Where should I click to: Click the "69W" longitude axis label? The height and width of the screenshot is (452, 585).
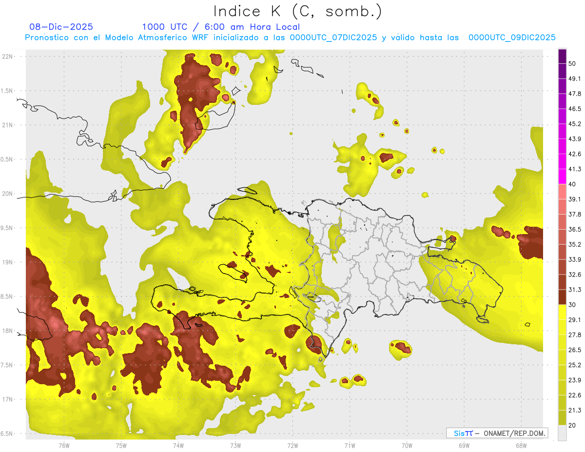click(464, 446)
